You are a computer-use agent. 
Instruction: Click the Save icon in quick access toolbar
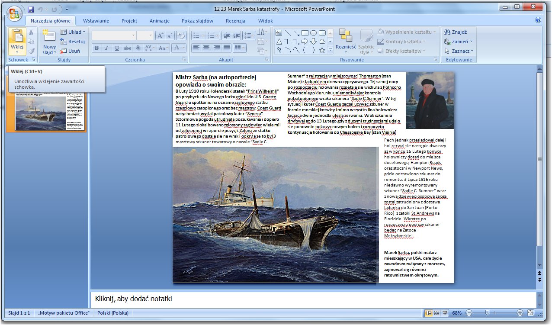(x=31, y=9)
